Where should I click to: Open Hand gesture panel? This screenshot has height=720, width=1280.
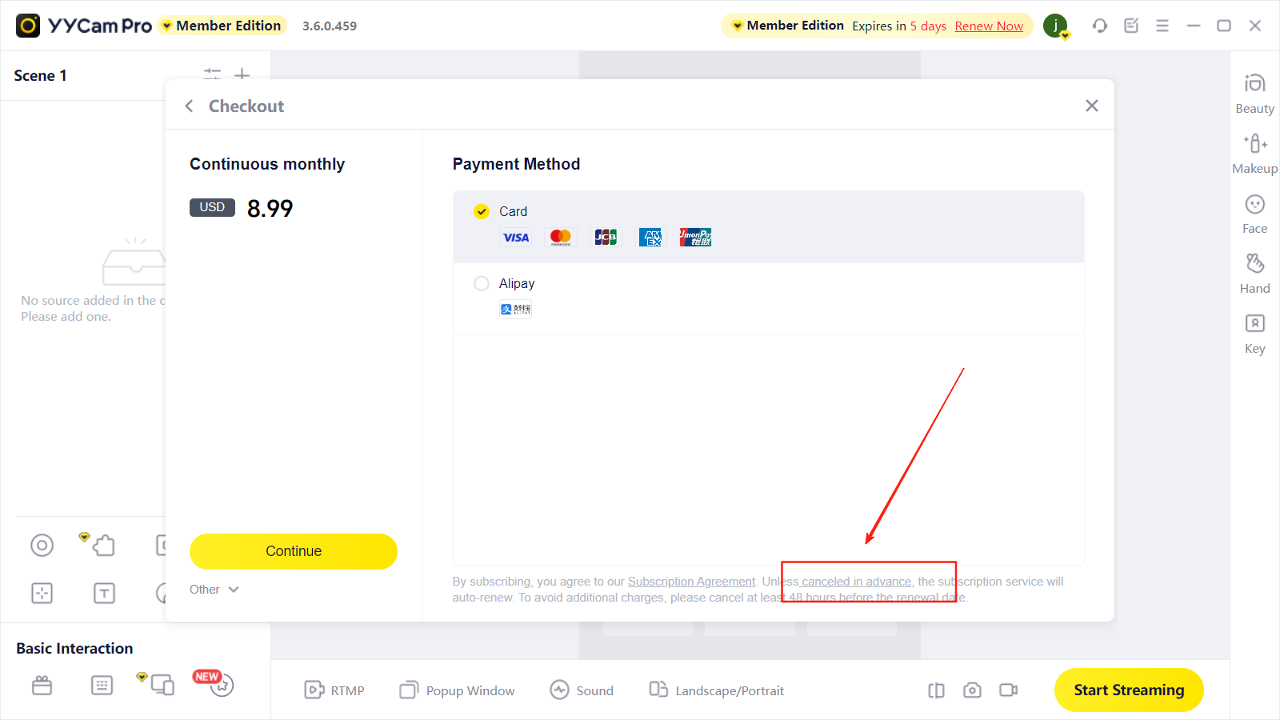tap(1254, 274)
